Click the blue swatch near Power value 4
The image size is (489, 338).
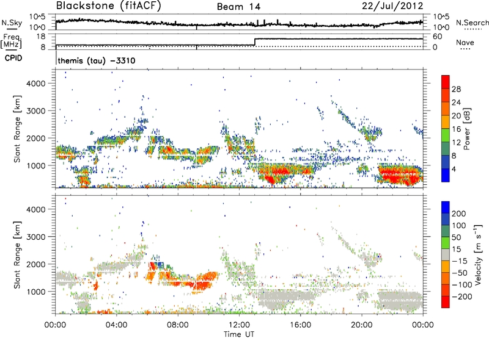446,175
